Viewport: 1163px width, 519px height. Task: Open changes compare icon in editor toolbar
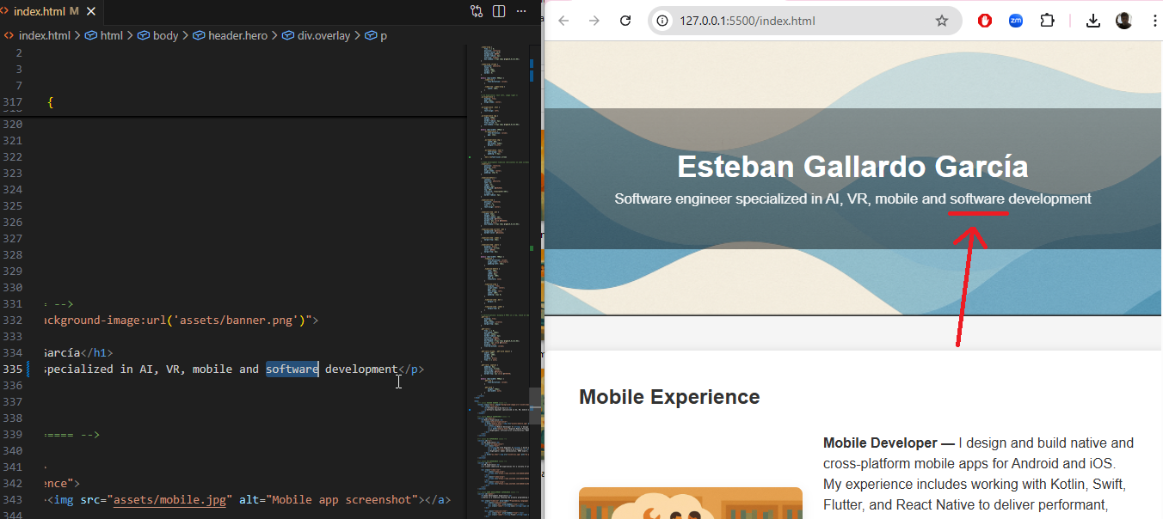pos(477,11)
